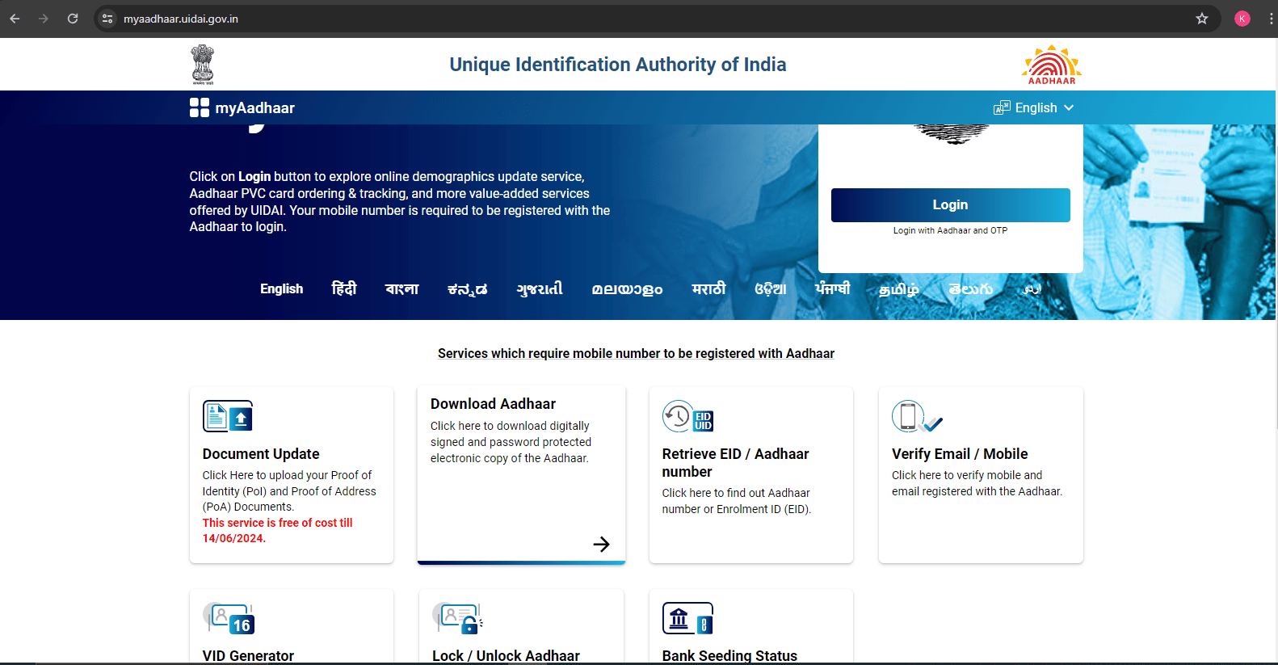
Task: Switch language to हिंदी
Action: click(x=343, y=288)
